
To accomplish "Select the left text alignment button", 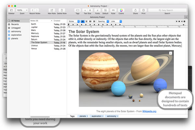I will tap(83, 21).
